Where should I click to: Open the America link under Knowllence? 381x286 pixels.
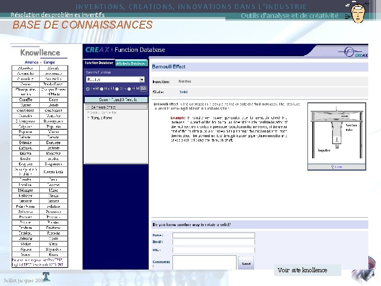click(x=31, y=62)
